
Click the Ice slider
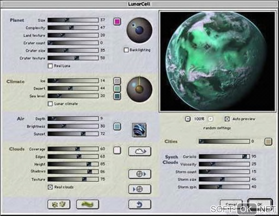73,81
